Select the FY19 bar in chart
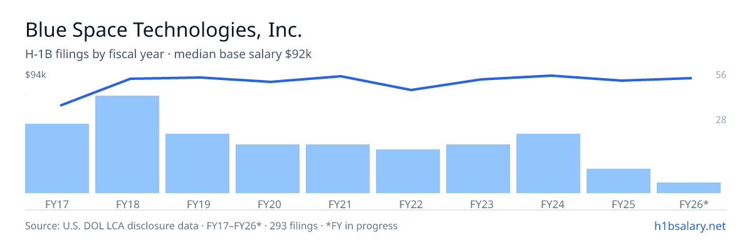This screenshot has width=752, height=250. tap(197, 163)
